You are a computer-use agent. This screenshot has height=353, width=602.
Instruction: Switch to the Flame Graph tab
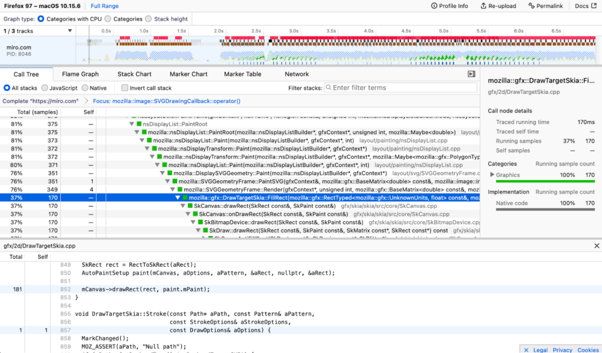coord(80,74)
